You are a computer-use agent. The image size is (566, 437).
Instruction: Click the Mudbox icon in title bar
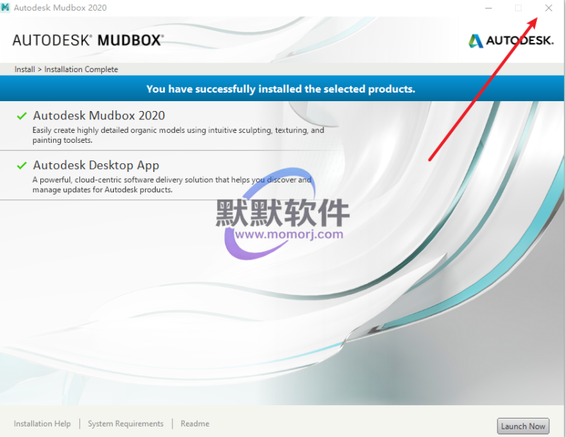click(x=6, y=7)
